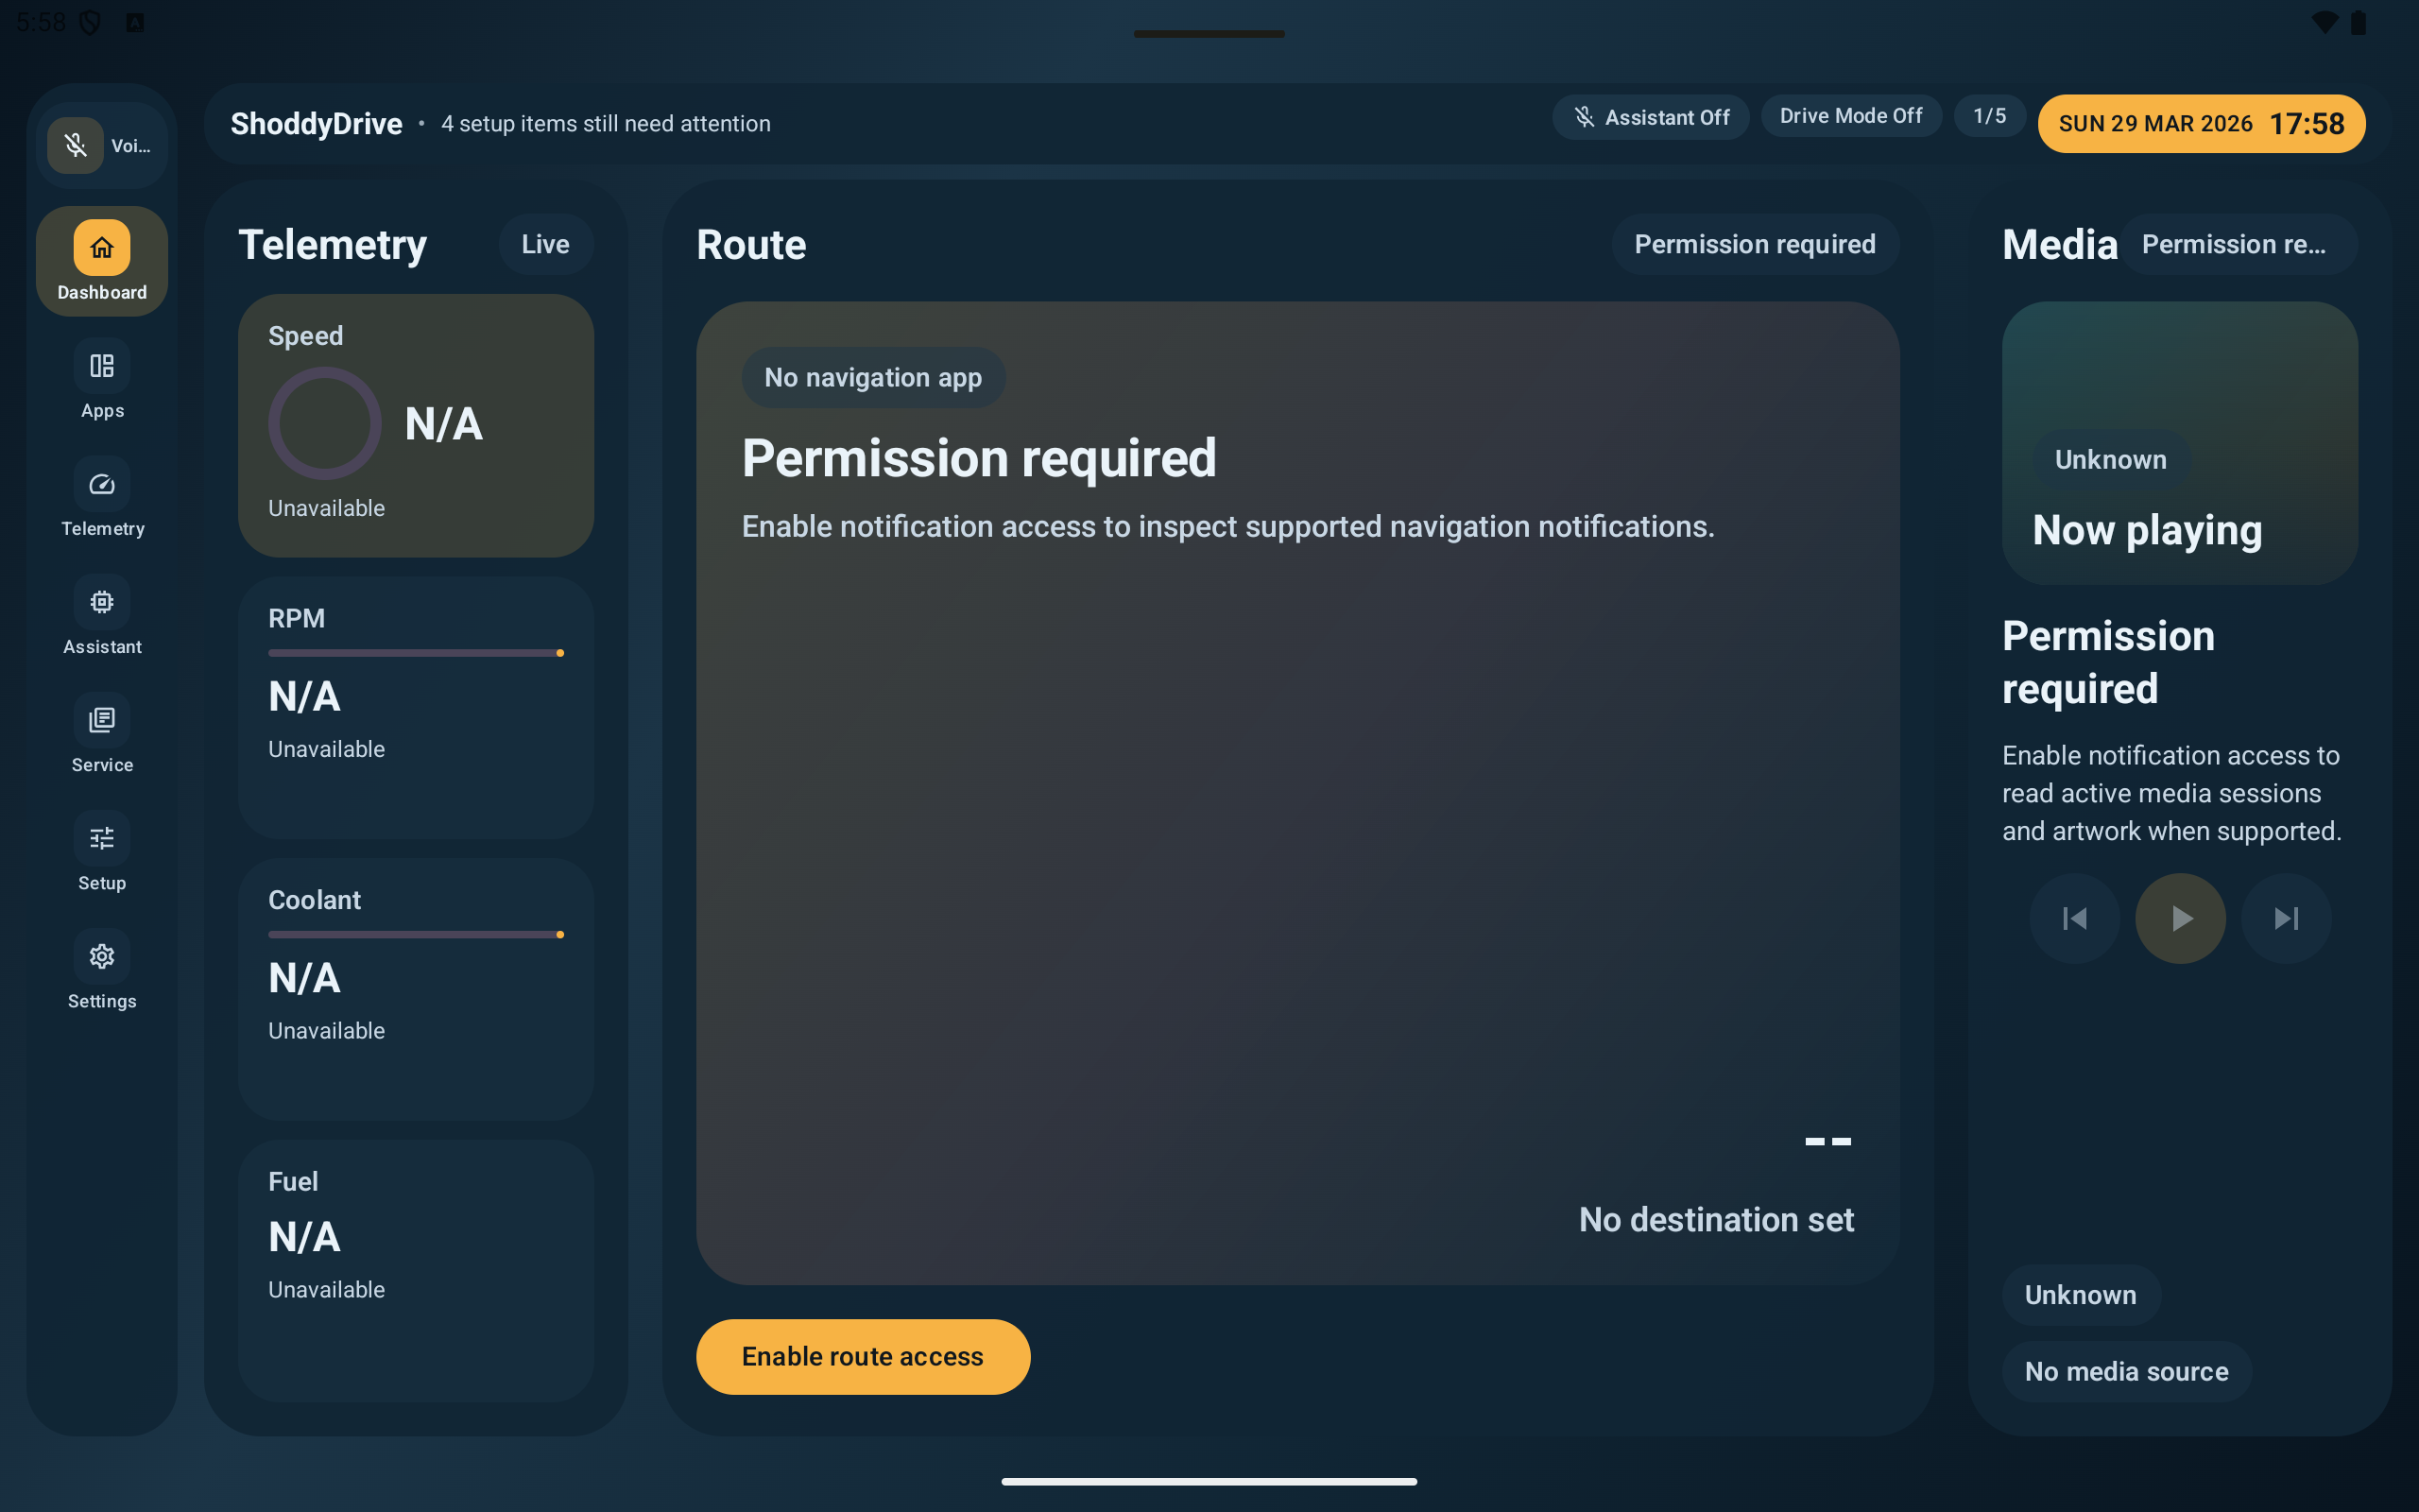Open the Service manual icon

101,720
